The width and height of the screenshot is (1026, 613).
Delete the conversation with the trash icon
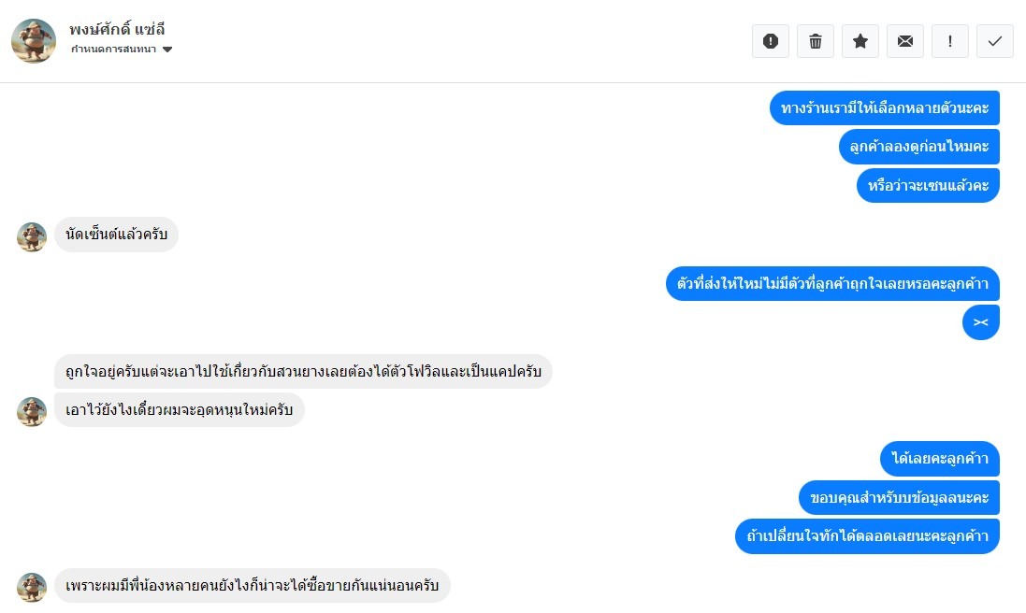click(816, 41)
